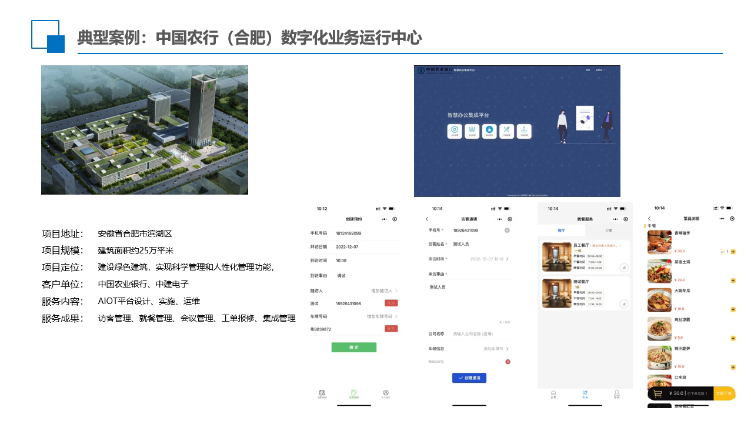Click the text AIOT平台设计、实施、运维
This screenshot has height=421, width=751.
click(149, 302)
